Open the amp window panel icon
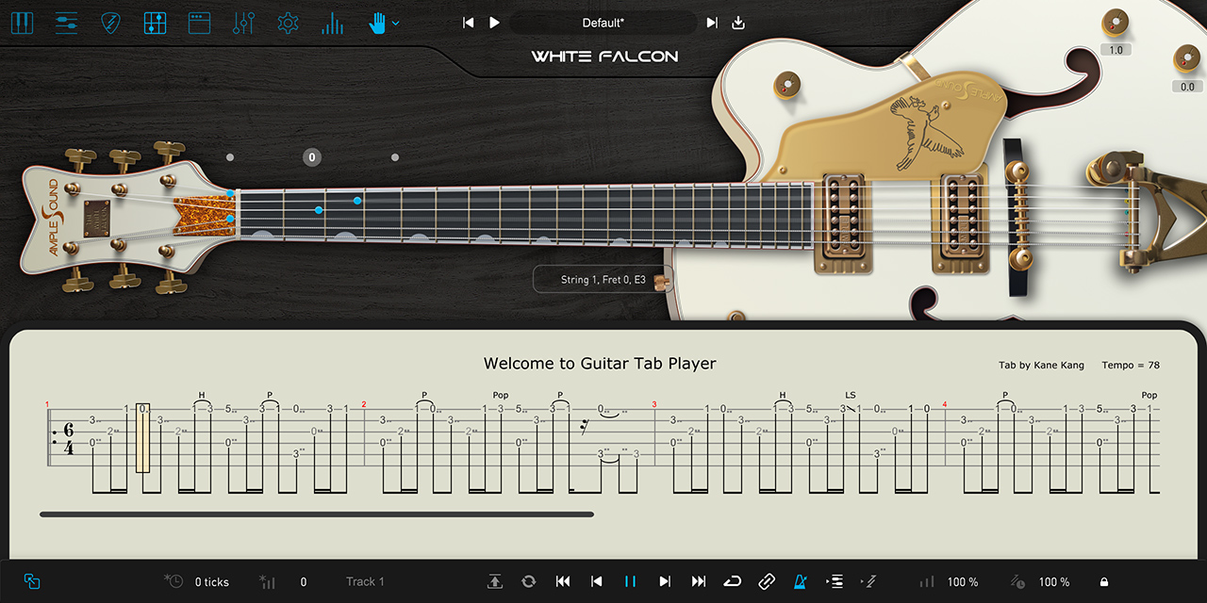The width and height of the screenshot is (1207, 603). (x=199, y=23)
